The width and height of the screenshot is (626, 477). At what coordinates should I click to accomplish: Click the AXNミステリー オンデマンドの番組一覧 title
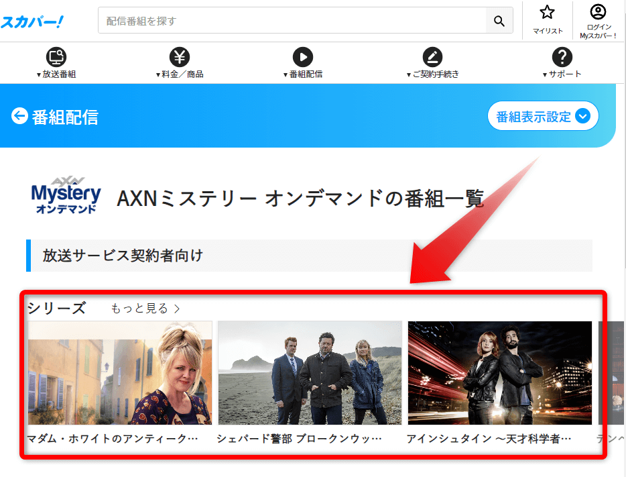(x=301, y=198)
